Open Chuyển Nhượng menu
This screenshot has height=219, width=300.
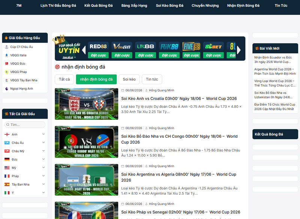205,6
